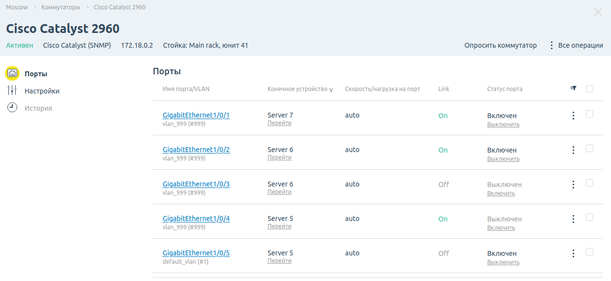Select Порты in the side menu
Image resolution: width=611 pixels, height=281 pixels.
pyautogui.click(x=36, y=74)
